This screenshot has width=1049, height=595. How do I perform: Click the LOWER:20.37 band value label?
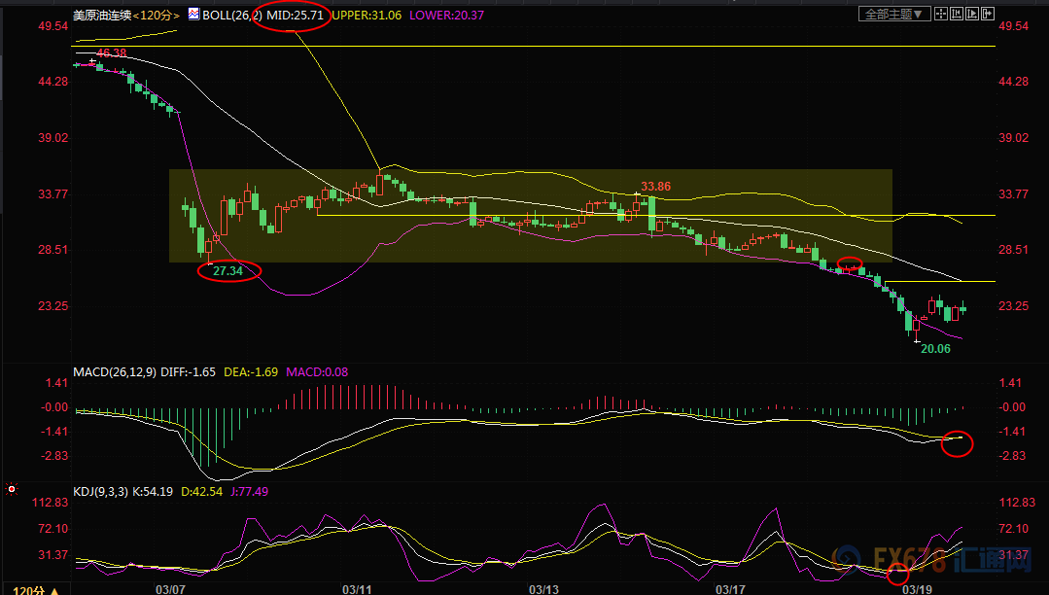click(x=446, y=15)
